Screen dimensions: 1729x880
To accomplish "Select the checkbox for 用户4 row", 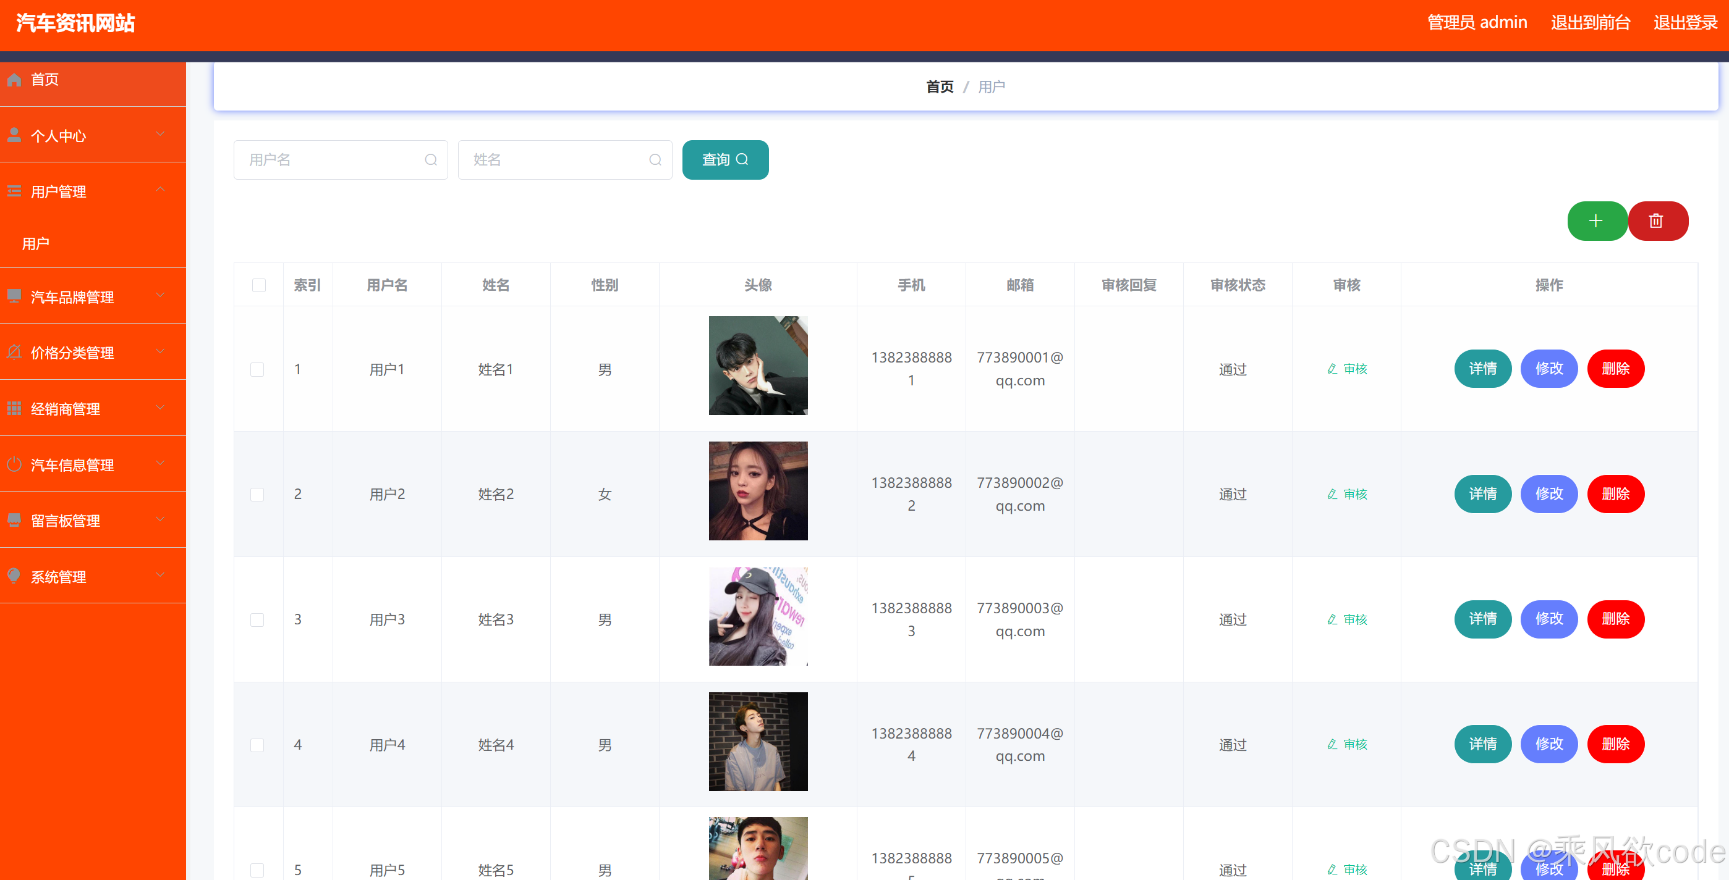I will pyautogui.click(x=257, y=745).
